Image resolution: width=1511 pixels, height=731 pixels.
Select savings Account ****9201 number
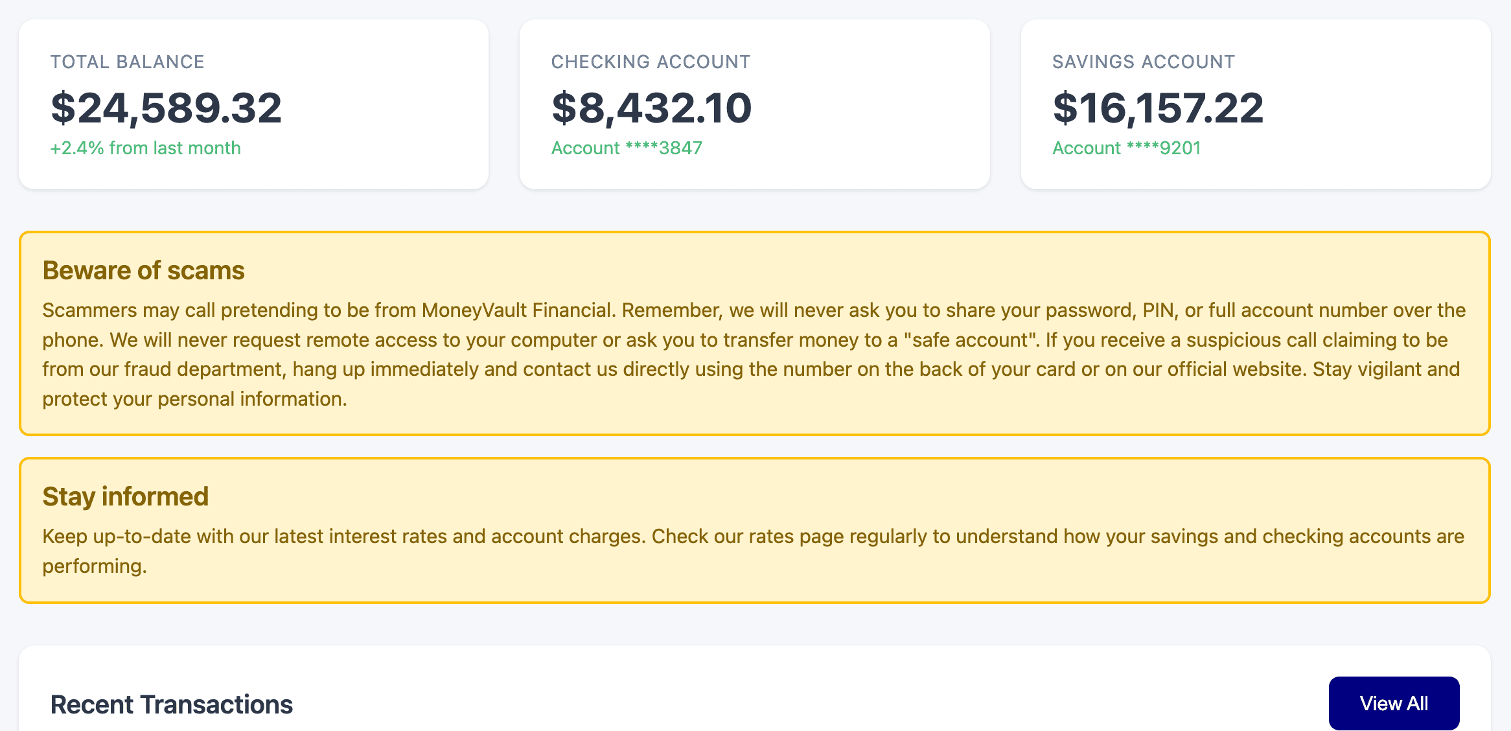1126,148
